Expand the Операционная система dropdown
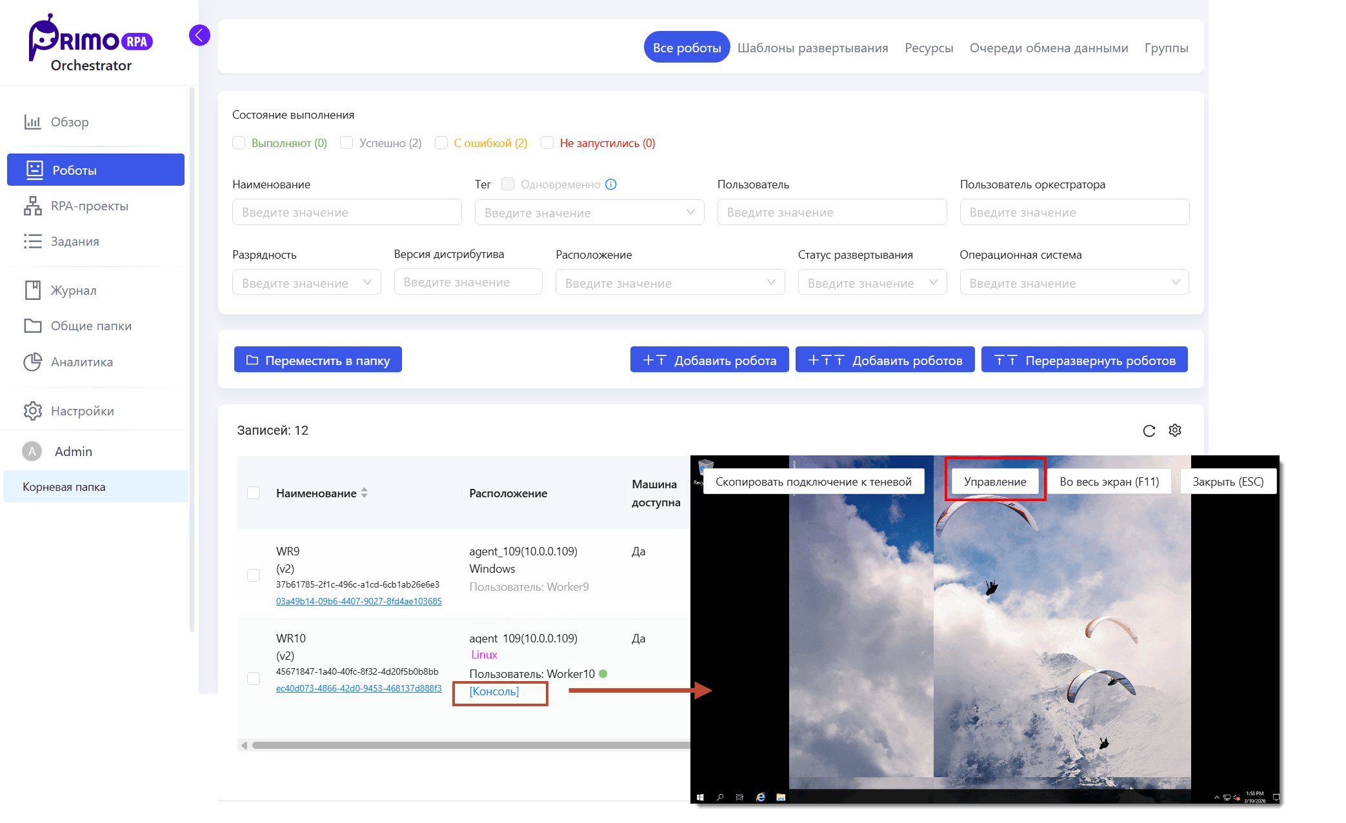The height and width of the screenshot is (823, 1346). [x=1074, y=283]
